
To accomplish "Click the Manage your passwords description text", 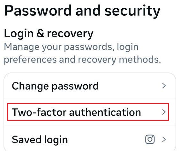I will click(x=82, y=53).
